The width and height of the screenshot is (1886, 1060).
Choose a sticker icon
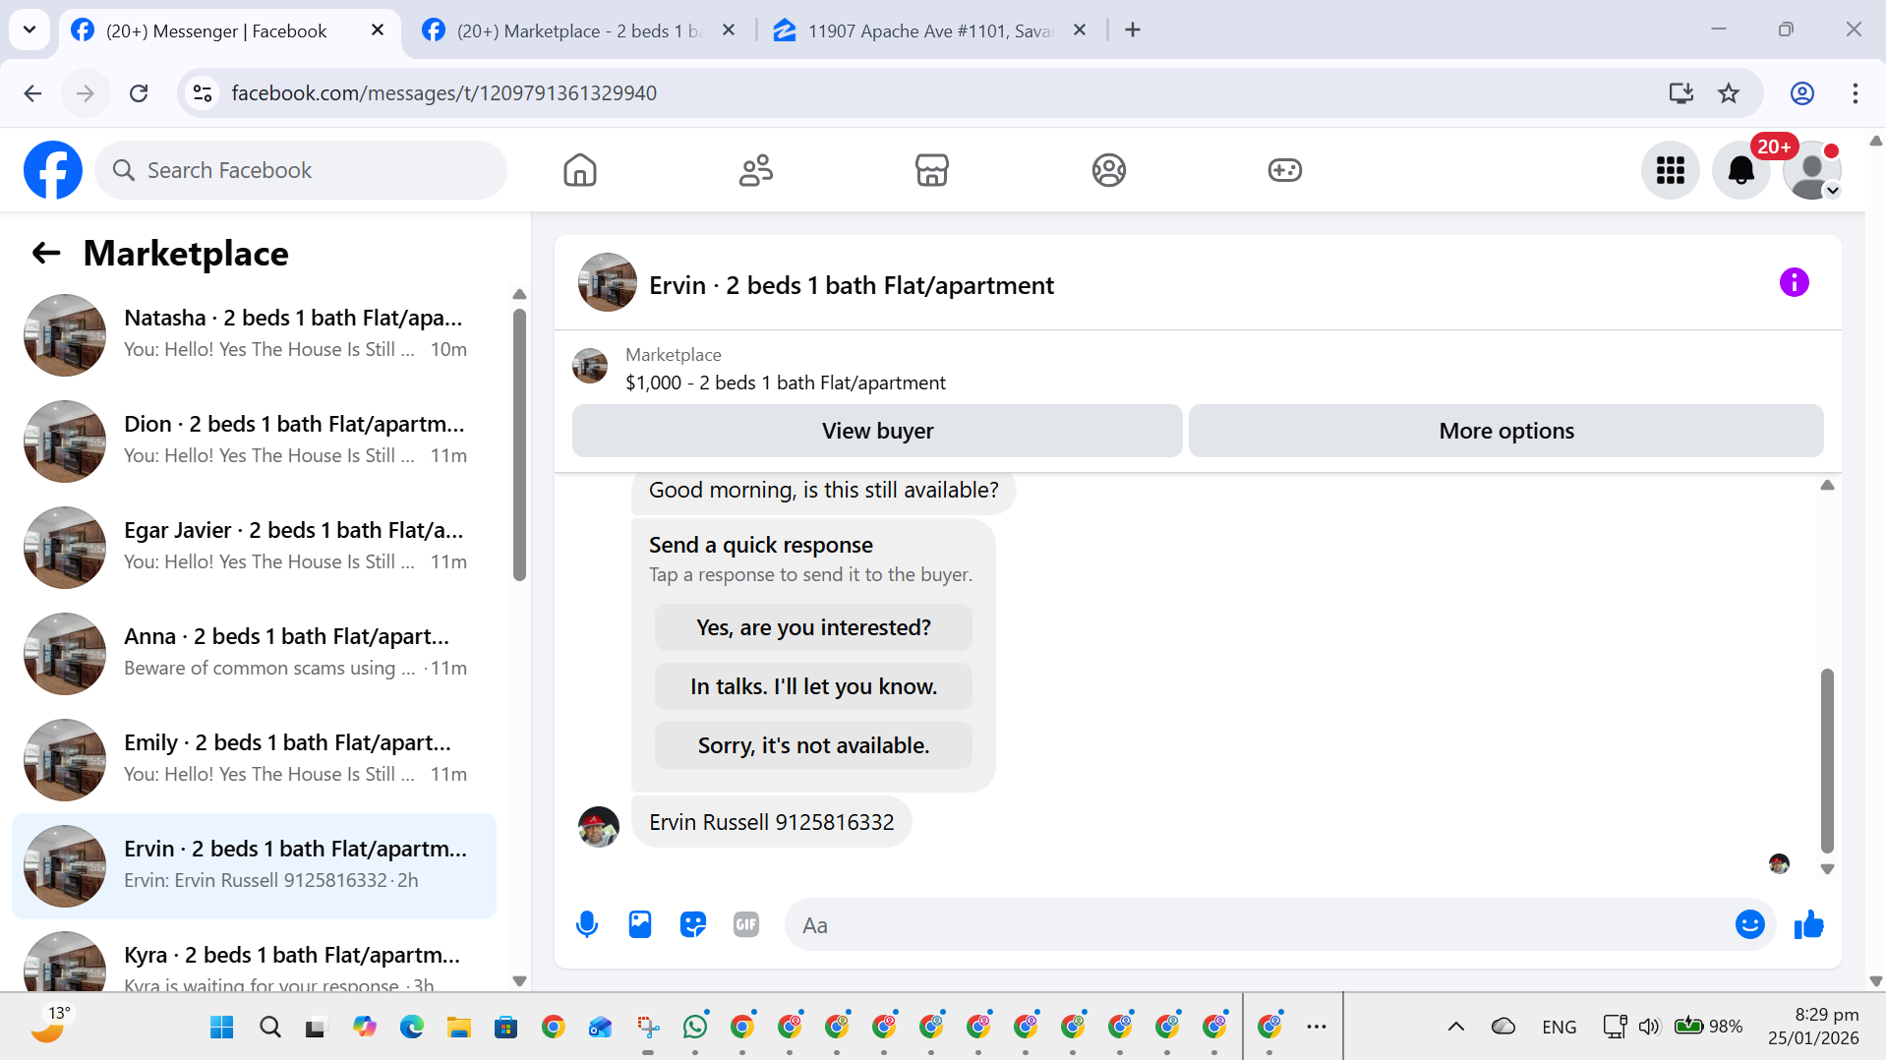pos(693,924)
